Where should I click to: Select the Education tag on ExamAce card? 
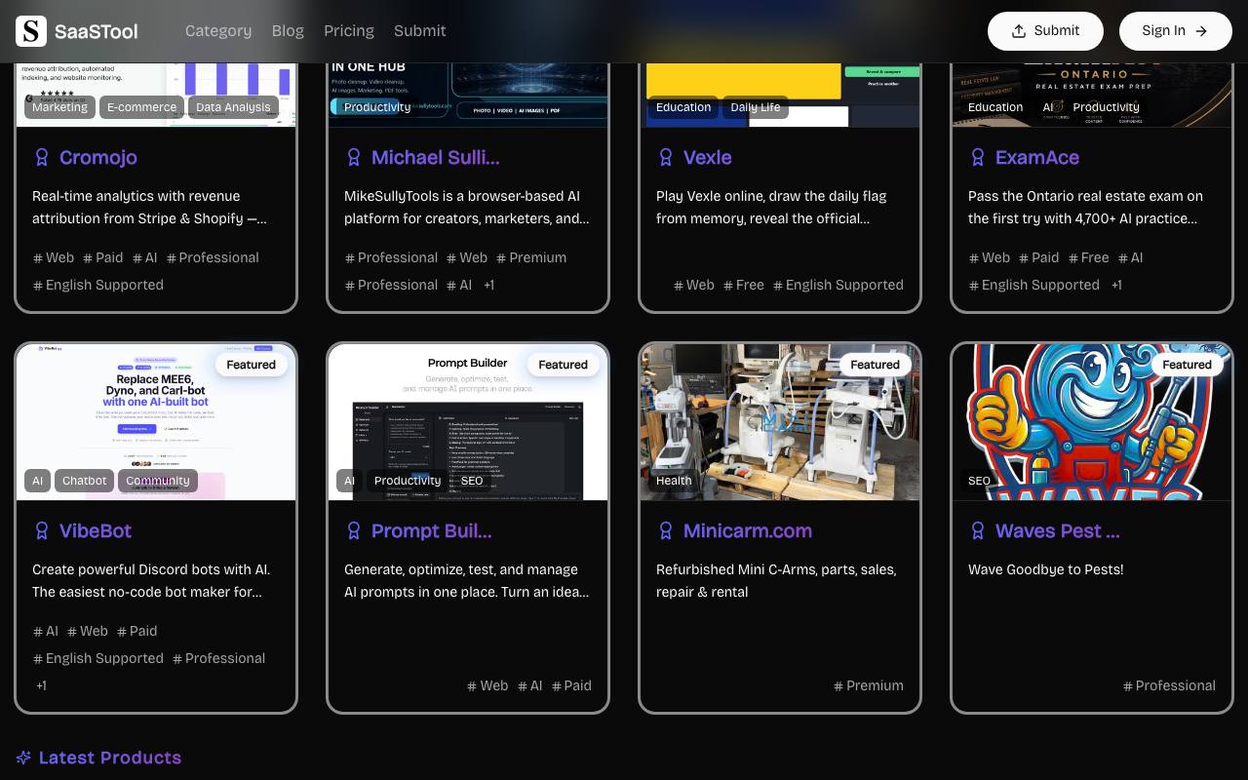coord(995,107)
